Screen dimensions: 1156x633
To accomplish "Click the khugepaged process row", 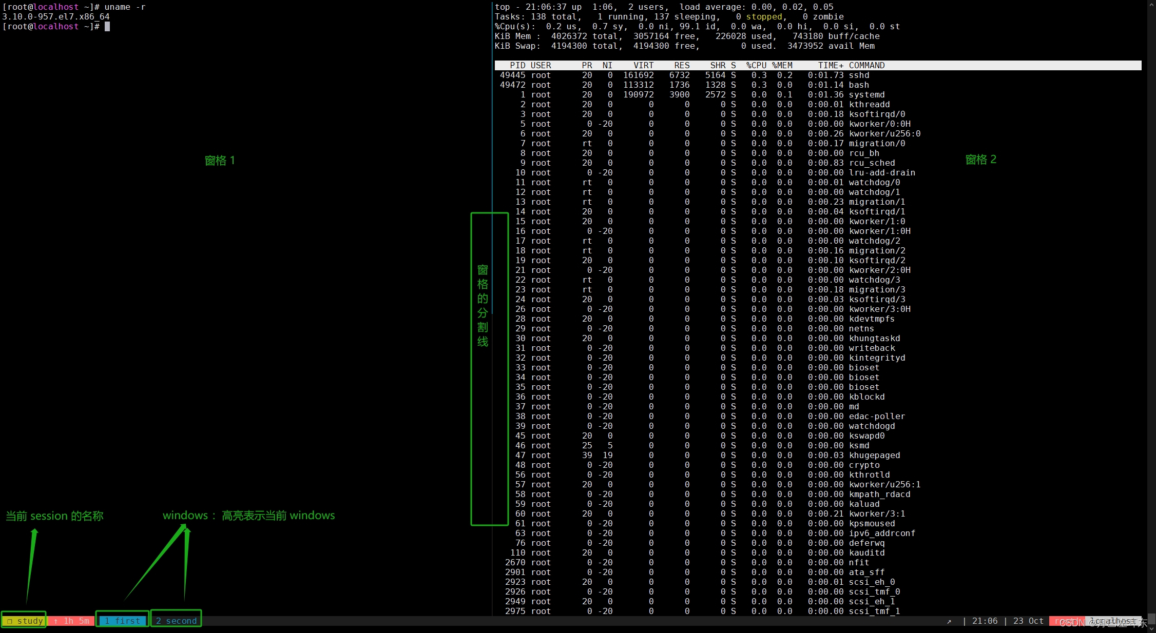I will (874, 456).
